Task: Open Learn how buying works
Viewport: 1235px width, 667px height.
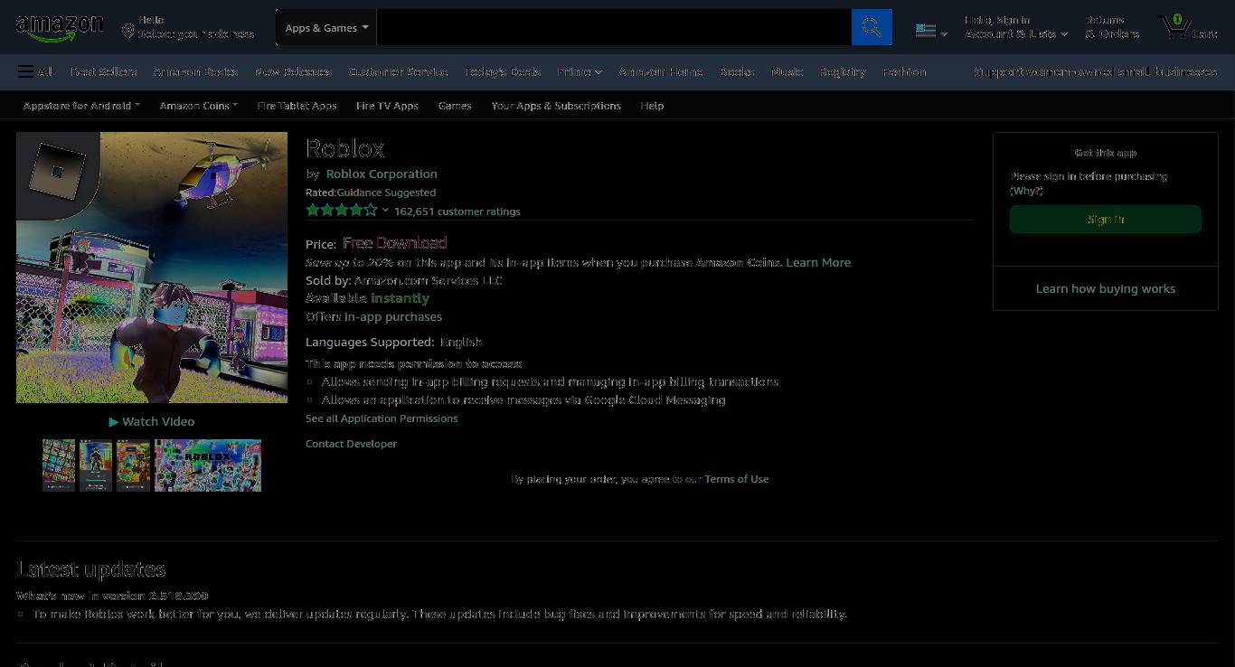Action: click(1106, 288)
